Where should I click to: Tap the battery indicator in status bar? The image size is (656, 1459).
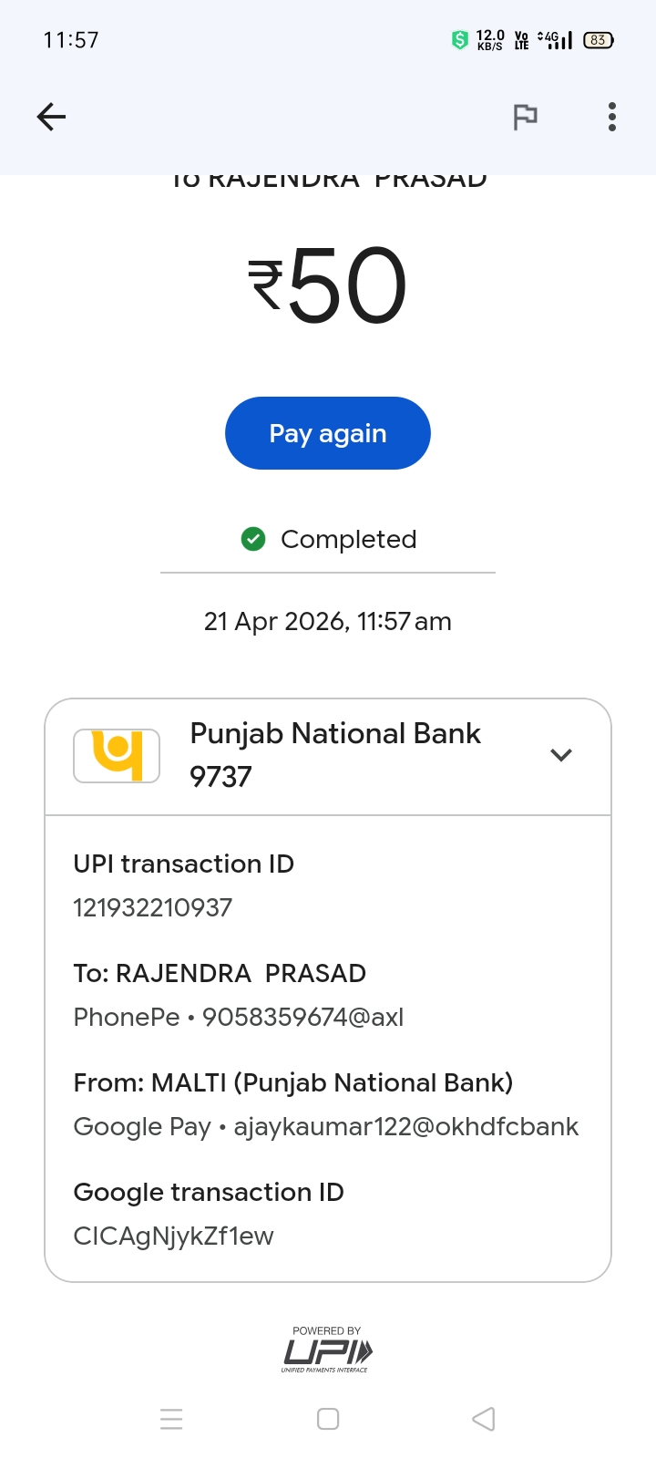click(598, 40)
